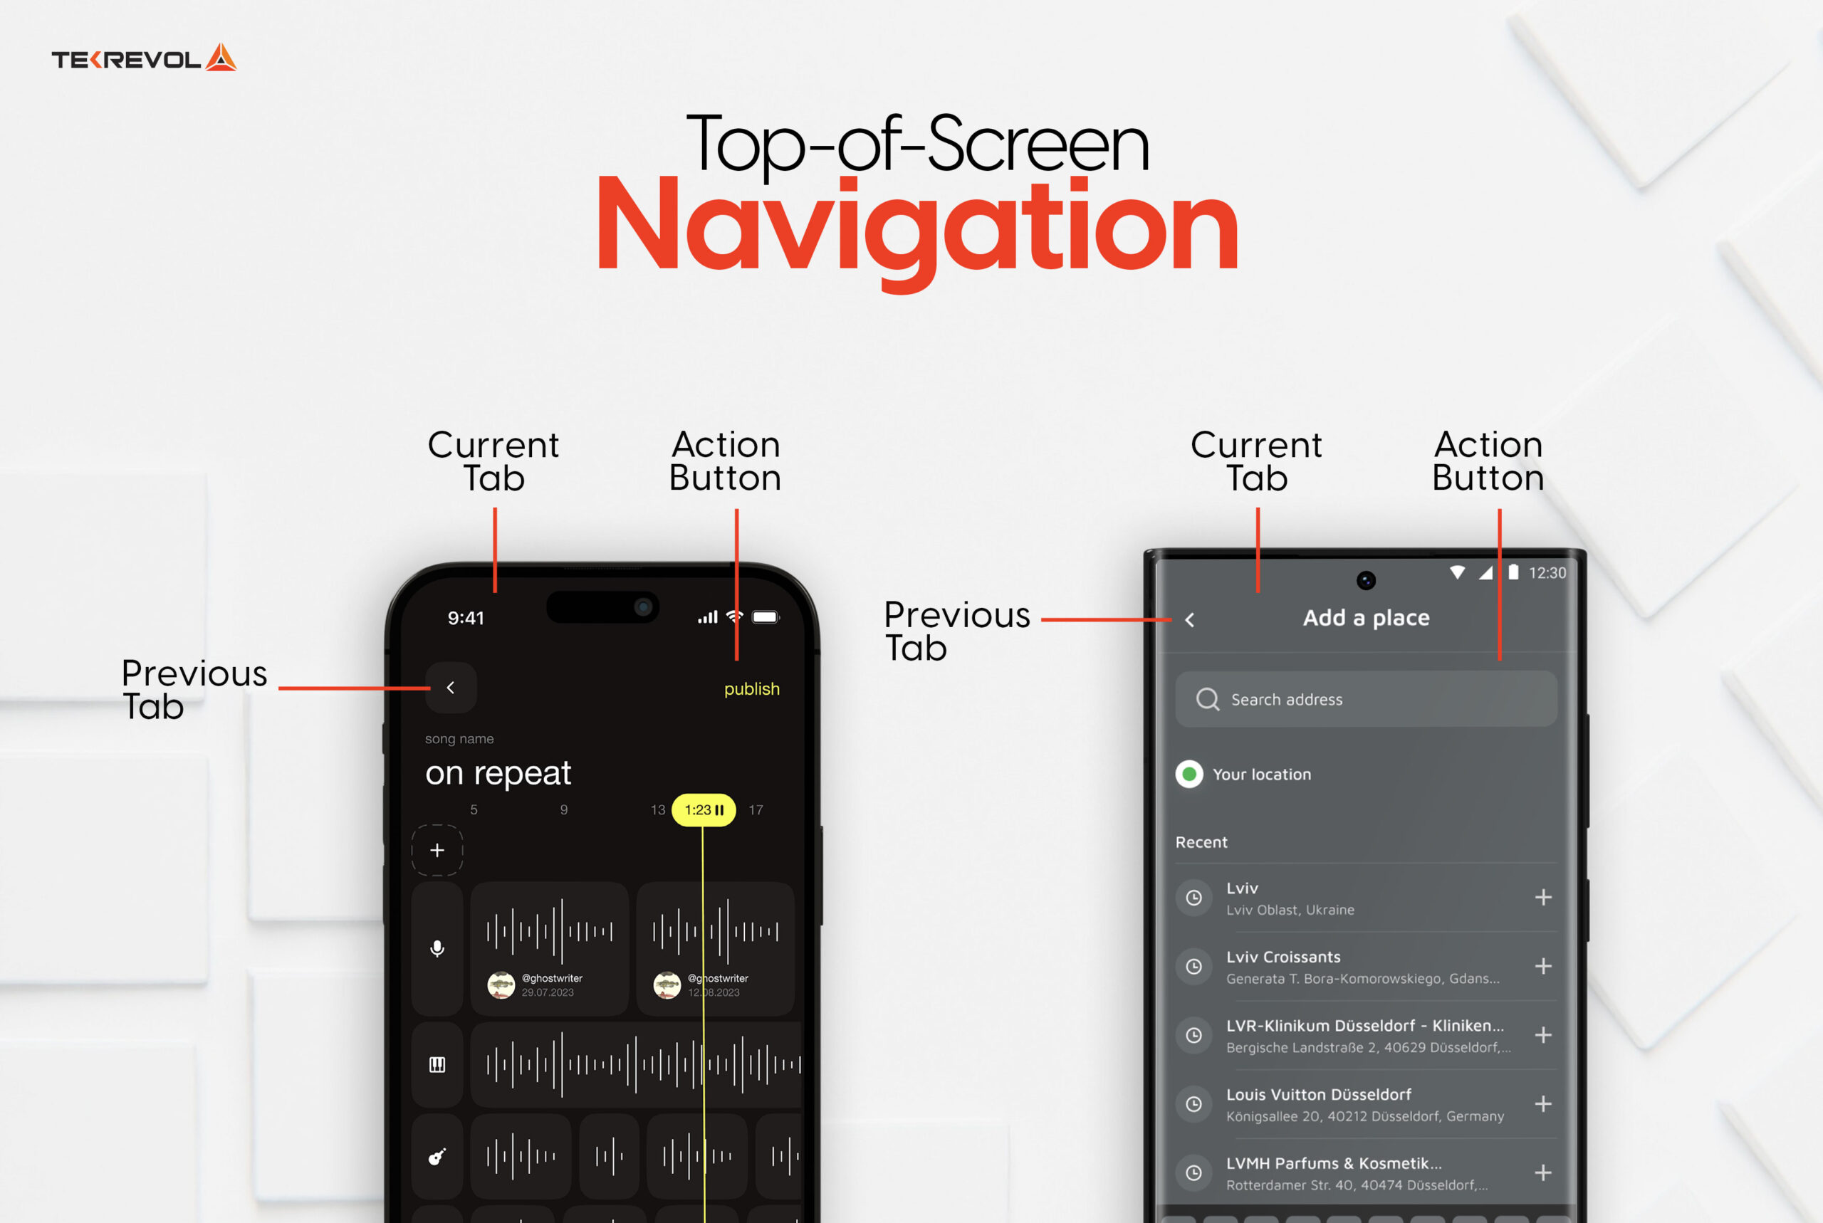Click the publish action button
Image resolution: width=1823 pixels, height=1223 pixels.
coord(750,688)
